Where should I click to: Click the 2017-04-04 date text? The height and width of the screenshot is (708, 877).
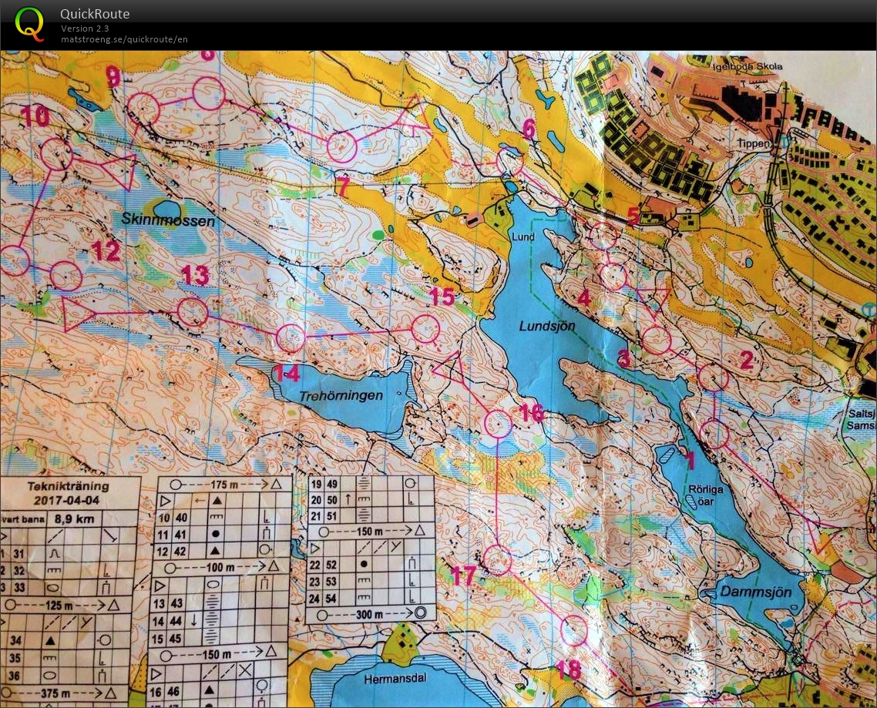pos(66,500)
